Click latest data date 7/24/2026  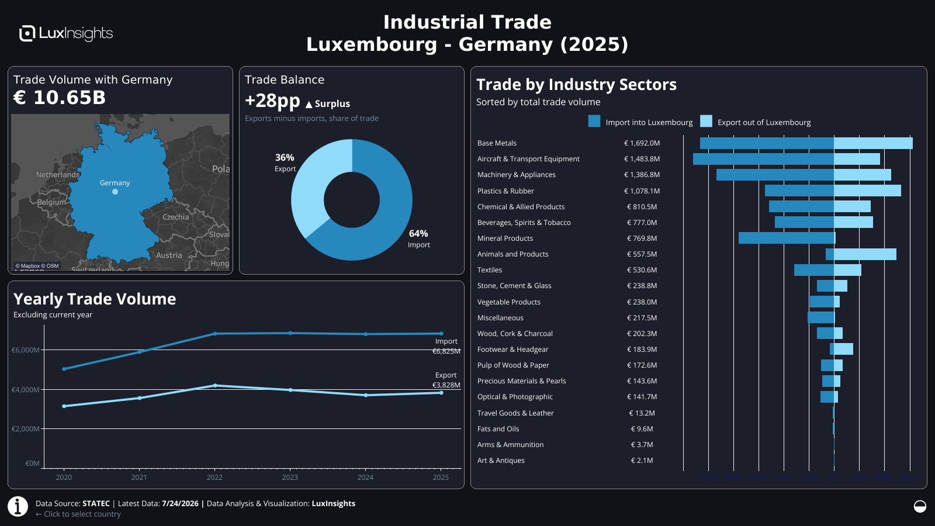[180, 503]
